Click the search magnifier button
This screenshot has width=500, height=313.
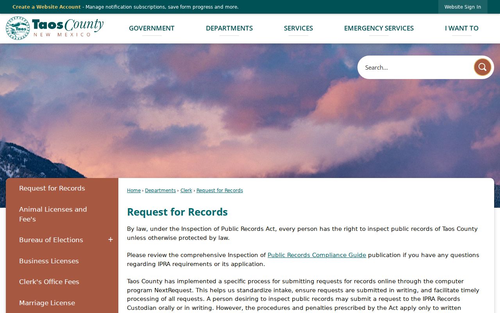(482, 67)
